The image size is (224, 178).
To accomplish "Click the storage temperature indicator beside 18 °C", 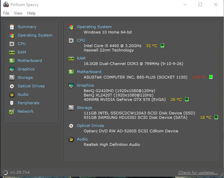I will 216,117.
